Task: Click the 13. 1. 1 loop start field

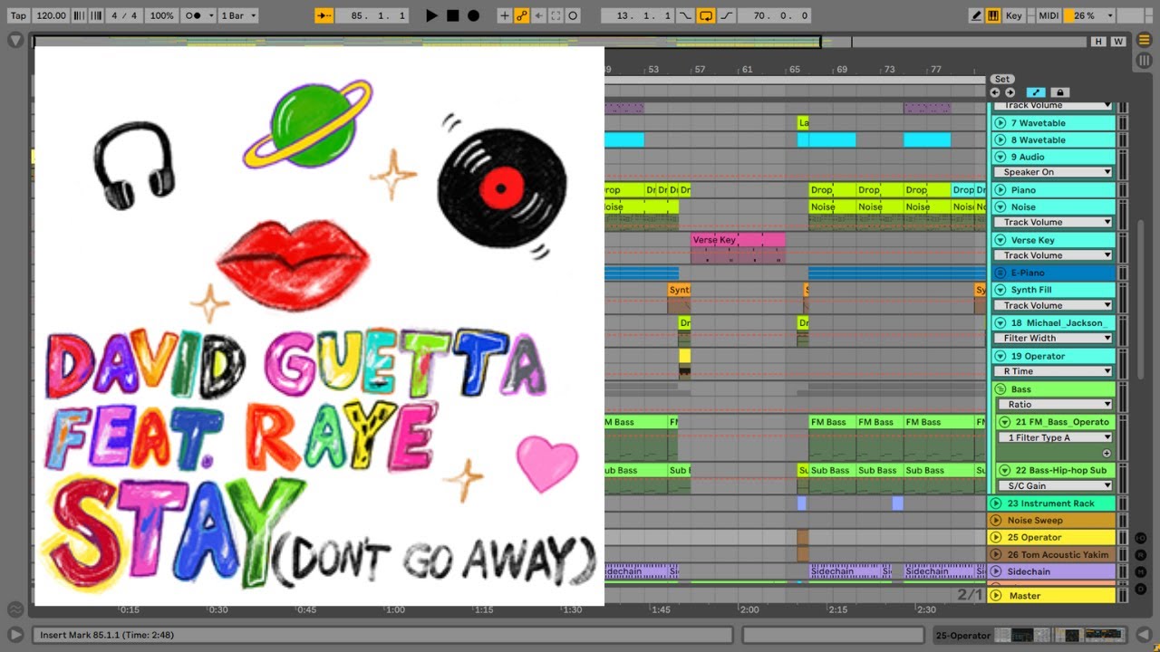Action: tap(638, 15)
